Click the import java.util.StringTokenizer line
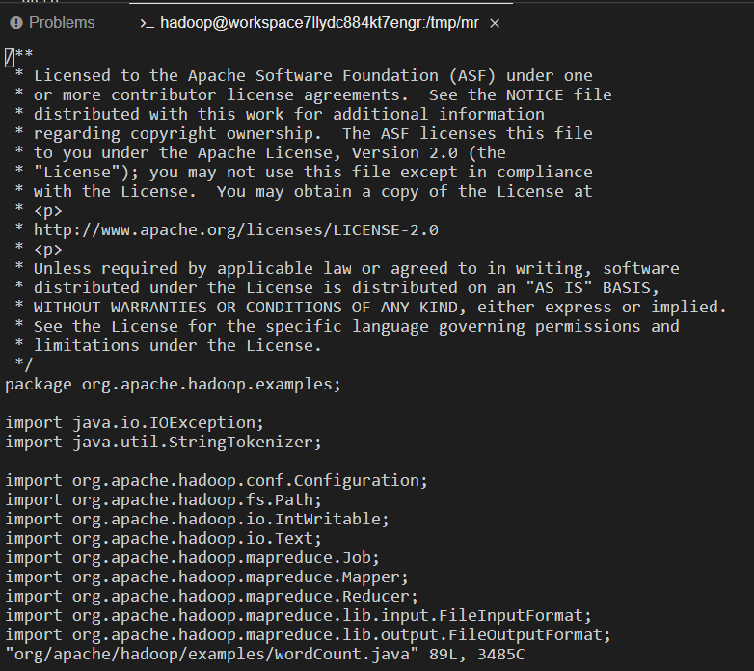 pyautogui.click(x=164, y=443)
